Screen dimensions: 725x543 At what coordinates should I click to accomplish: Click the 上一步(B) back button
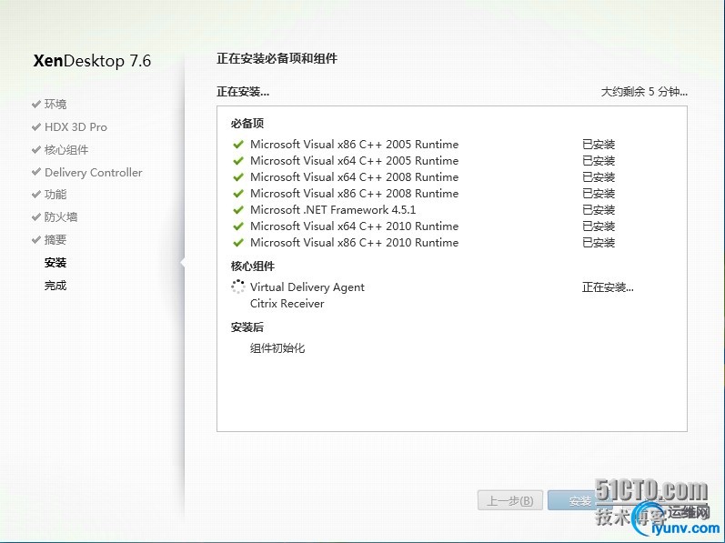pos(510,500)
